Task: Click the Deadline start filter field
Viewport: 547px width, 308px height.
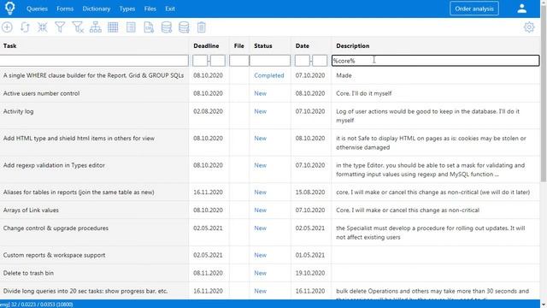Action: 200,61
